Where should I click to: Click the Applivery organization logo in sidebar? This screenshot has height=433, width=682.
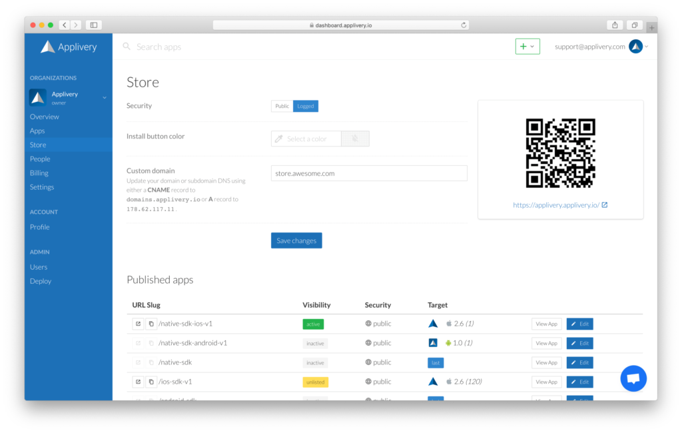(x=38, y=97)
